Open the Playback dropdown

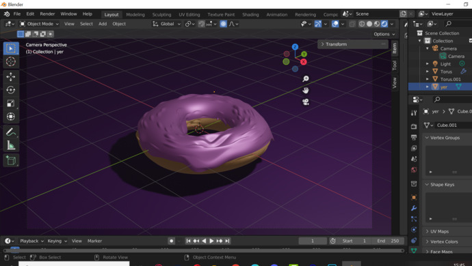tap(31, 241)
